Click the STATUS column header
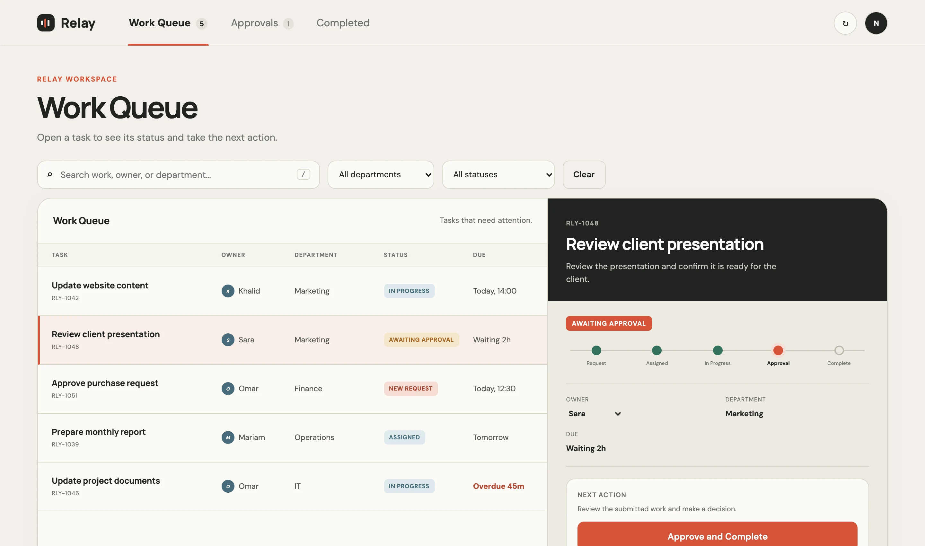This screenshot has height=546, width=925. click(x=396, y=255)
